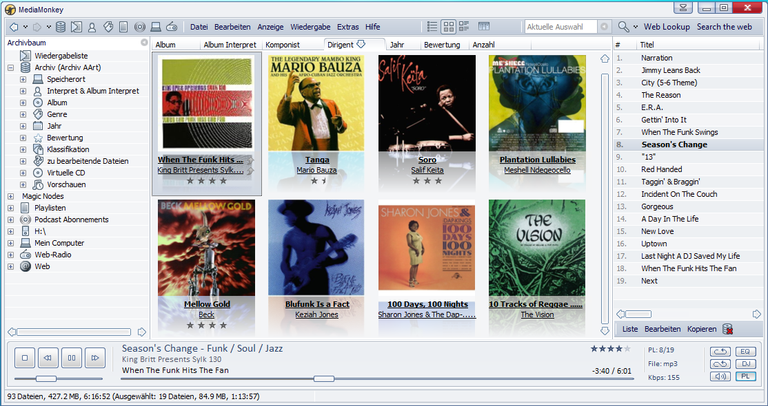Switch to the album art grid view
This screenshot has width=768, height=406.
click(x=448, y=27)
